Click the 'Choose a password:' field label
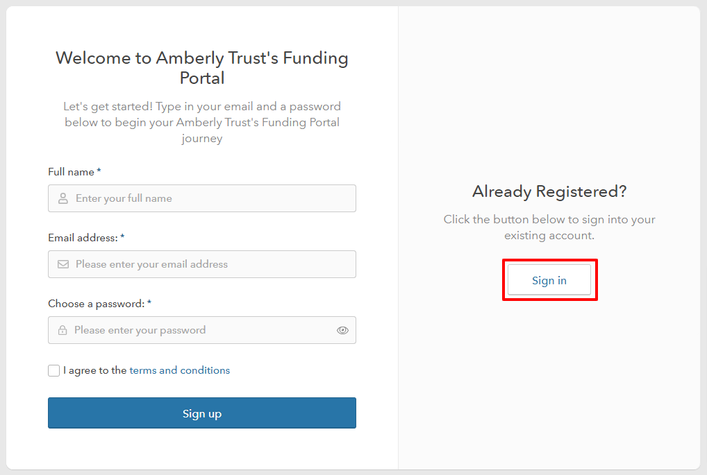The image size is (707, 475). 96,304
